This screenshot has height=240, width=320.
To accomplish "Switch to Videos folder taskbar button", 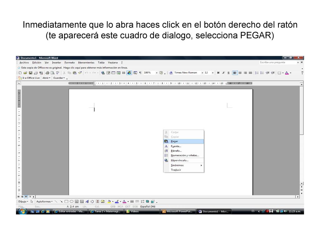I will click(x=142, y=212).
